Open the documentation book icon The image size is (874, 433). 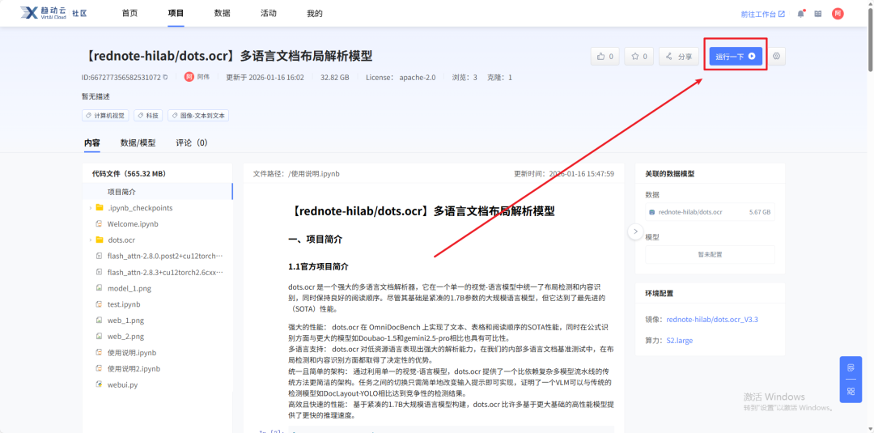point(817,14)
